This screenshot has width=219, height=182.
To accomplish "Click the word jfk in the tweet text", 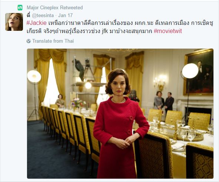I will [105, 31].
